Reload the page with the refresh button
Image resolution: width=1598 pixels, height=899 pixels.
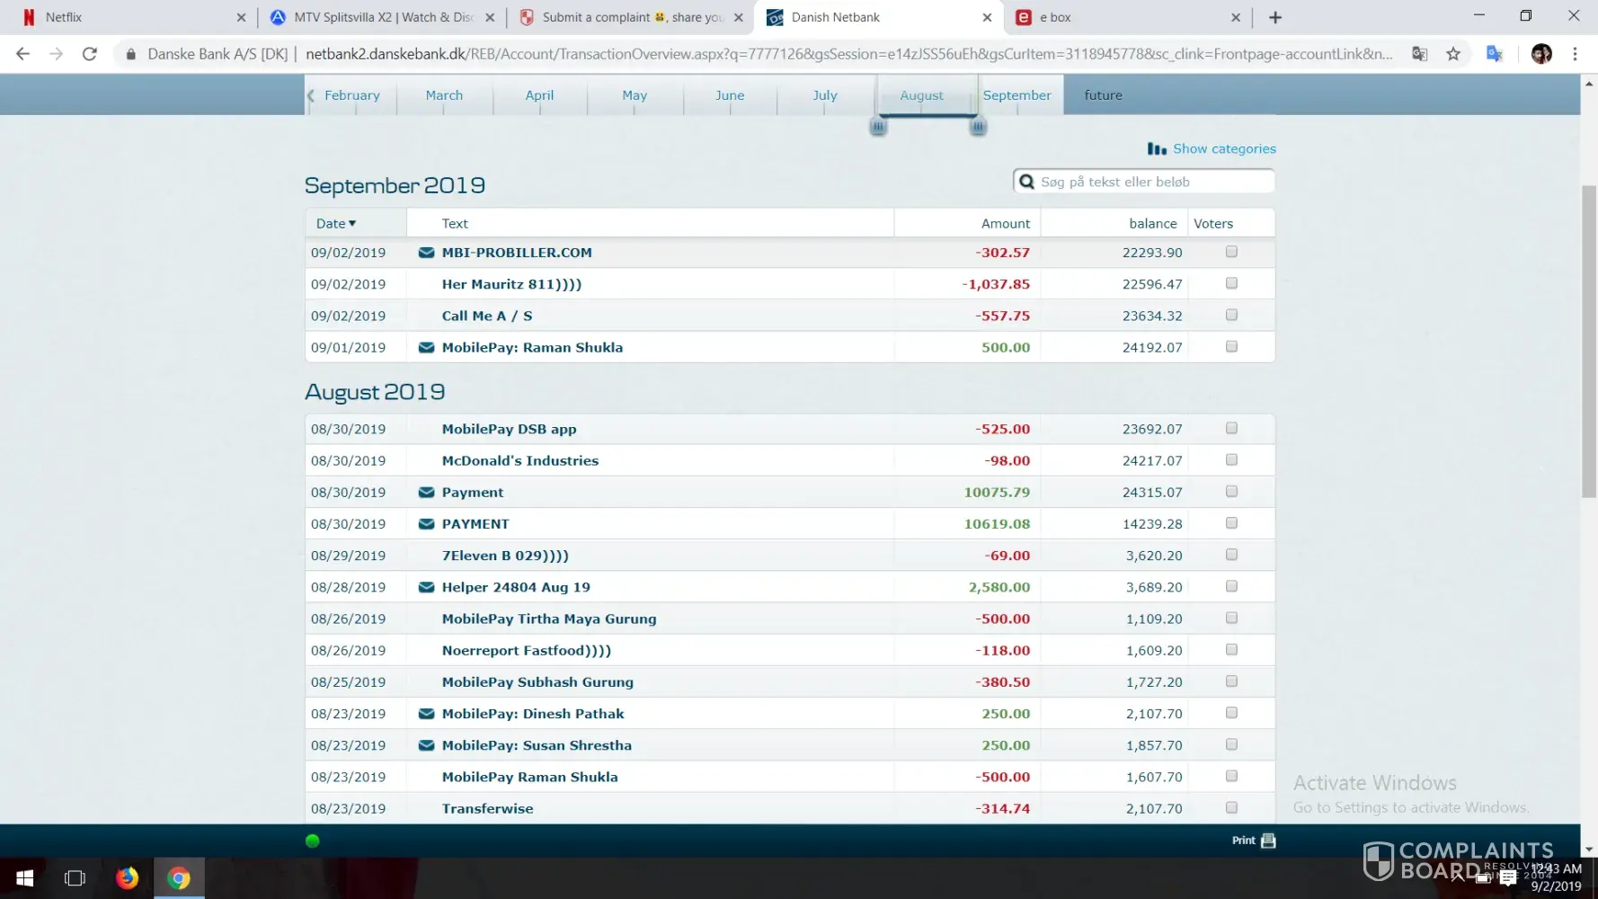(x=90, y=54)
